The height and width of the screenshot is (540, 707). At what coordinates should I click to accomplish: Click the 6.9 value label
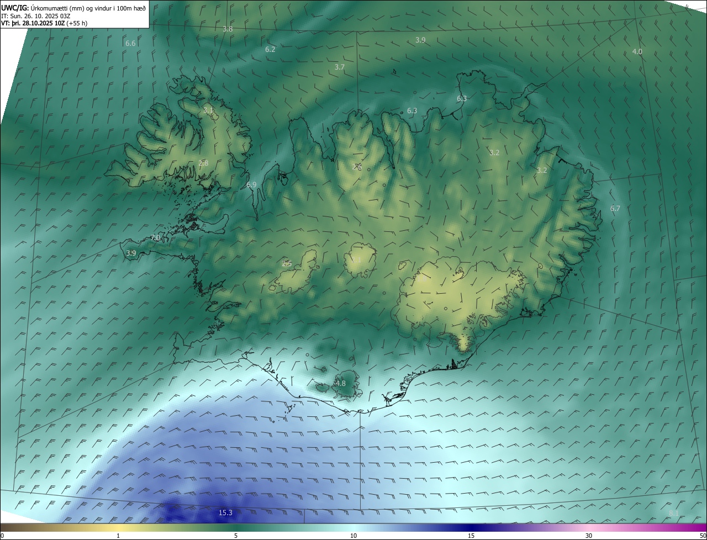tap(251, 185)
